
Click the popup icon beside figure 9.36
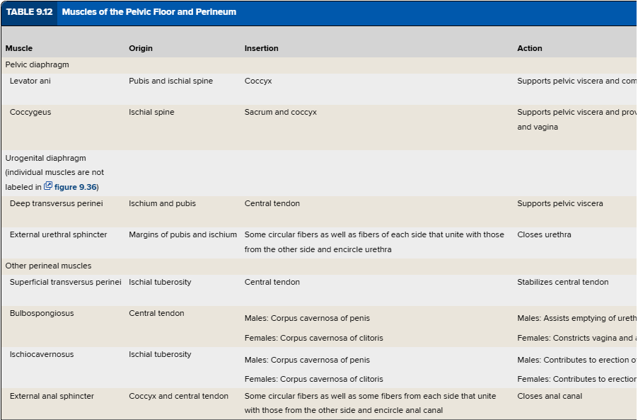48,186
